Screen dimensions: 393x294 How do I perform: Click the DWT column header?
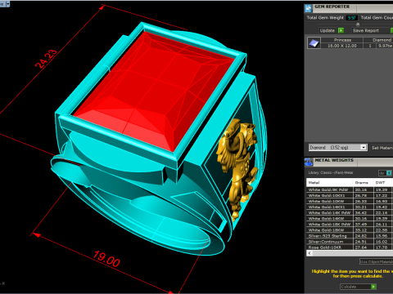pyautogui.click(x=382, y=182)
